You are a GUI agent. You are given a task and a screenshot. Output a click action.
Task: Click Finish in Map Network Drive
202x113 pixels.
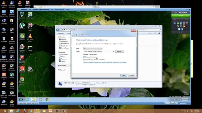point(124,75)
